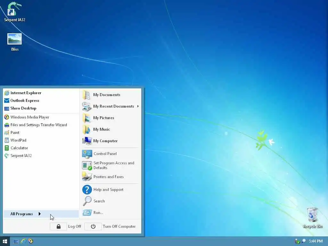Click Serpent IA32 icon in Start menu
328x246 pixels.
7,156
